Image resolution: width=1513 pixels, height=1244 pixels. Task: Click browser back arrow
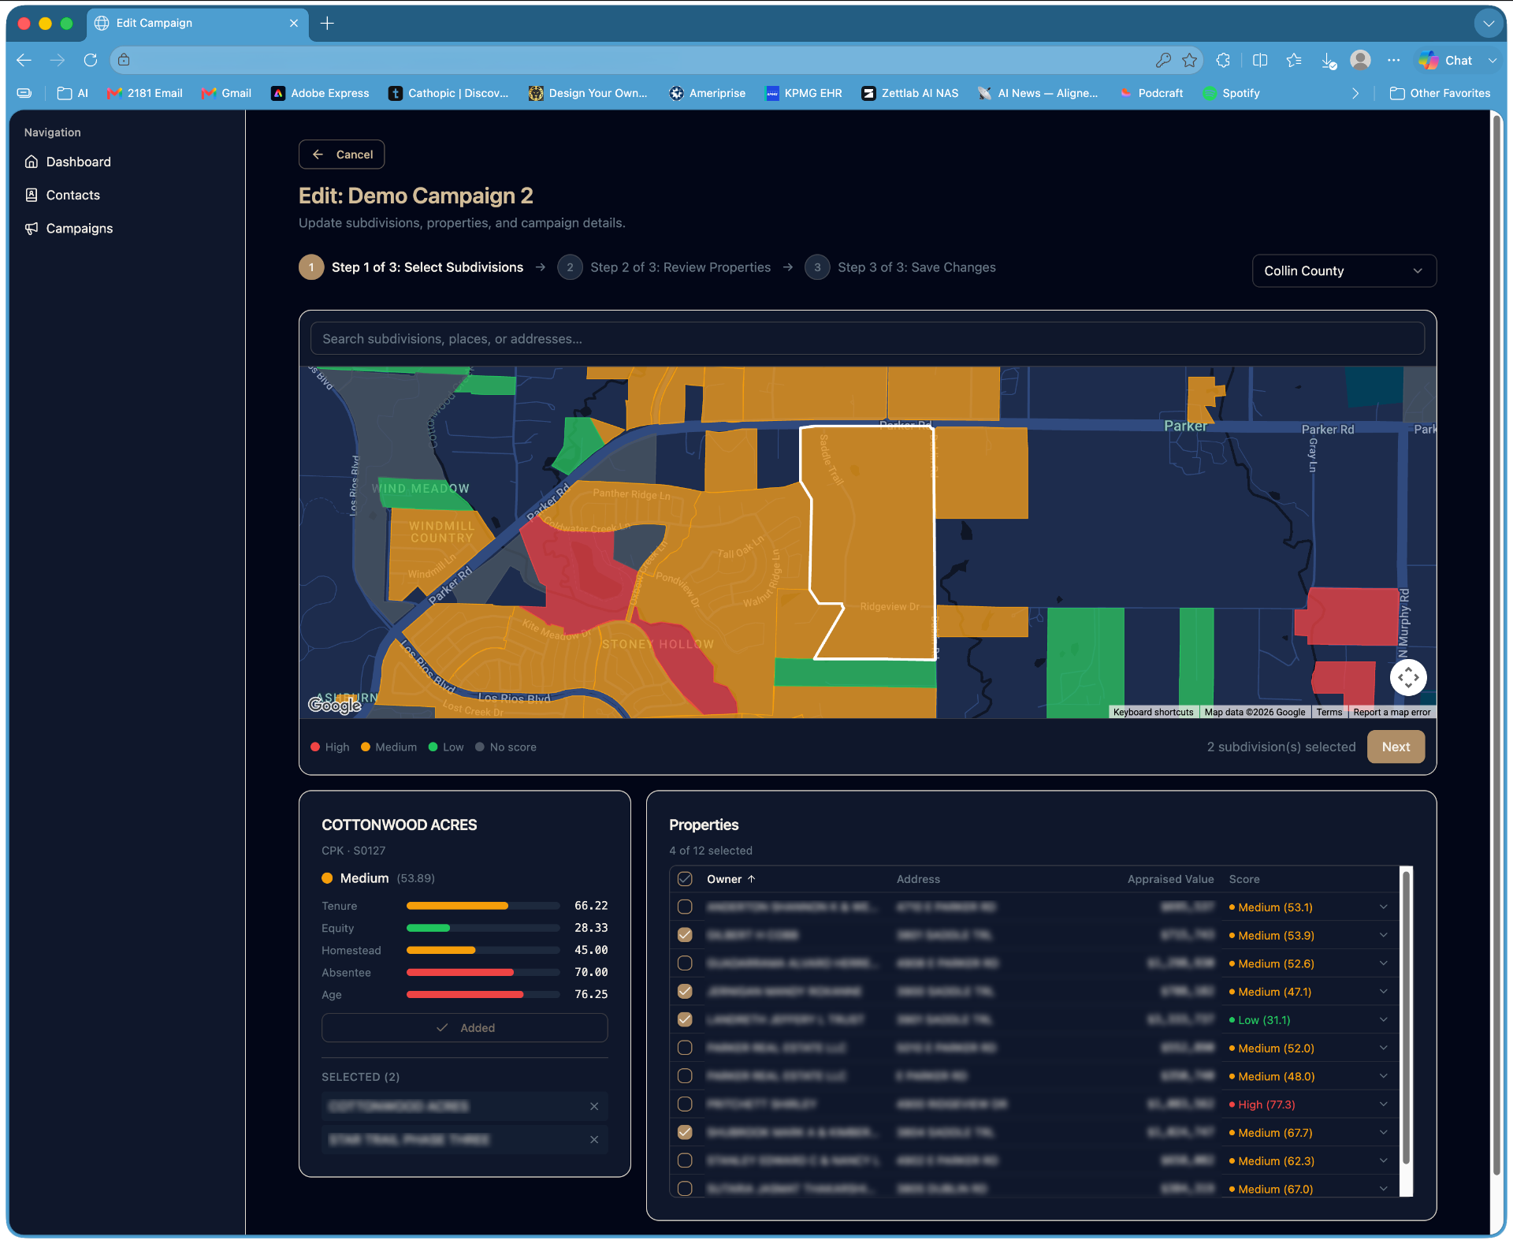click(x=24, y=60)
